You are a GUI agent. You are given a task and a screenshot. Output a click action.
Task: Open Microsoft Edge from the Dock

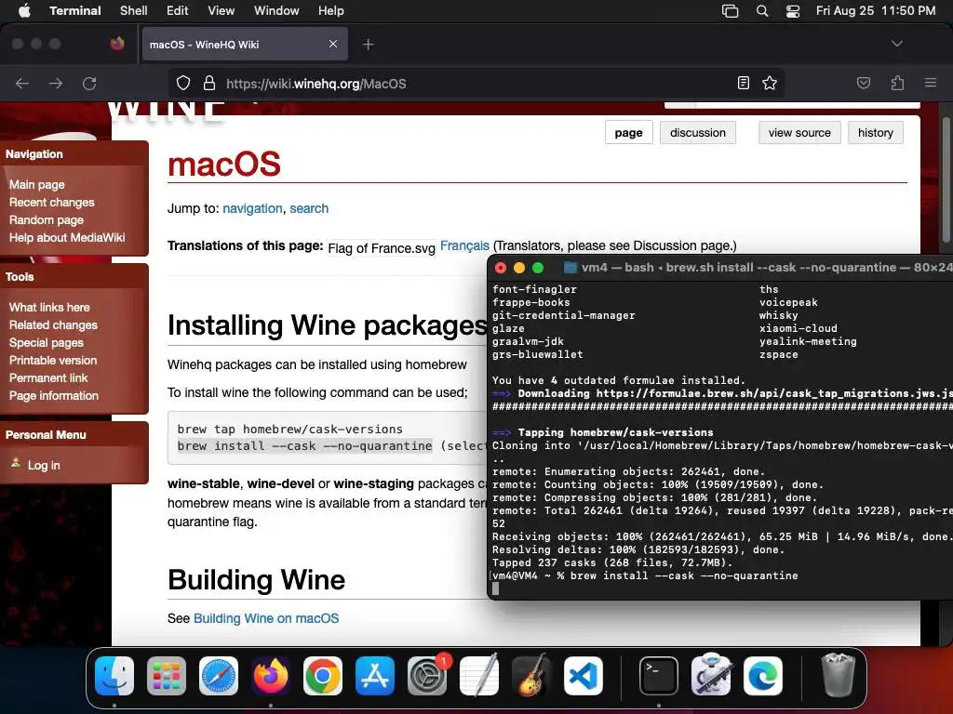[x=763, y=676]
